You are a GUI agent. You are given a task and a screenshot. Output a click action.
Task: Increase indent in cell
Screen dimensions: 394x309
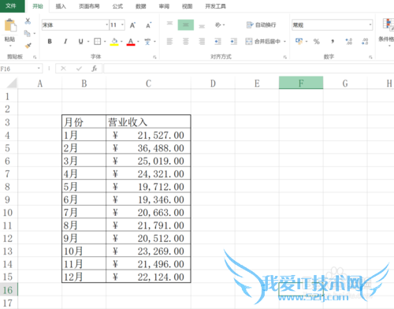[x=233, y=41]
